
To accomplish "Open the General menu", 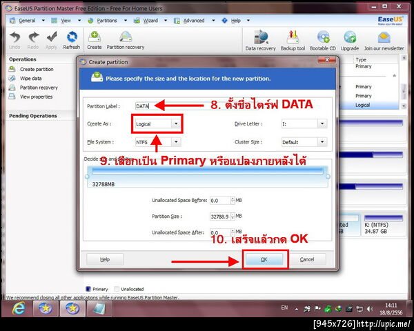I will pyautogui.click(x=27, y=21).
